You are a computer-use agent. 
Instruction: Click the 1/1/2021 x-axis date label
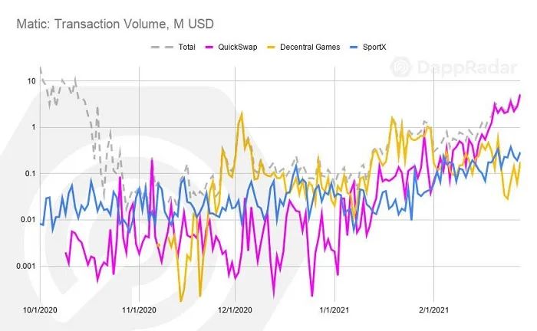334,310
